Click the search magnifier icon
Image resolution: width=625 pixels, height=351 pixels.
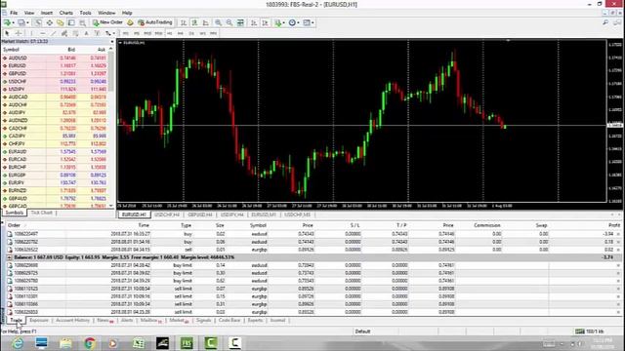point(605,22)
